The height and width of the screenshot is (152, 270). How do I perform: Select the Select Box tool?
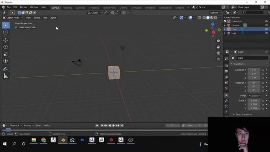[5, 25]
